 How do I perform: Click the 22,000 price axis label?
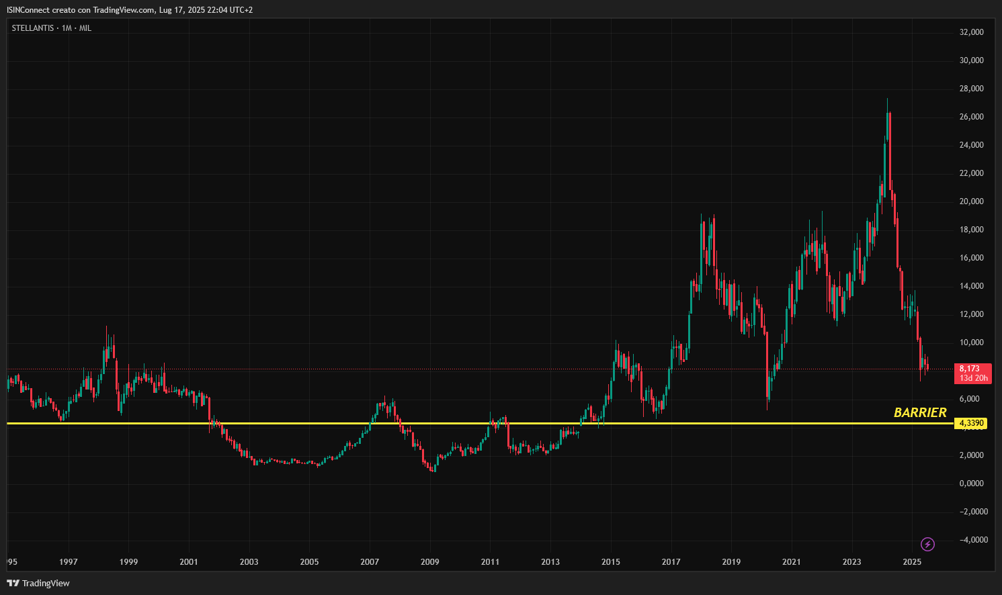(972, 173)
